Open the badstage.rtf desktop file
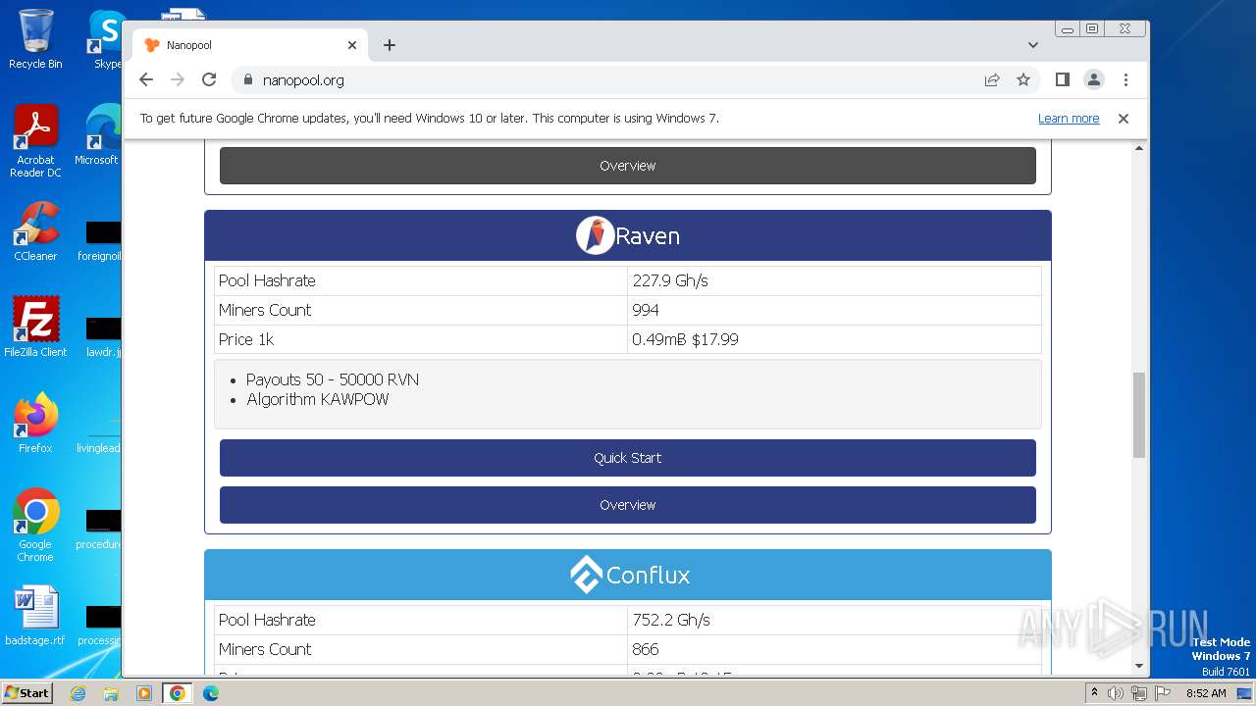Image resolution: width=1256 pixels, height=706 pixels. click(x=35, y=616)
